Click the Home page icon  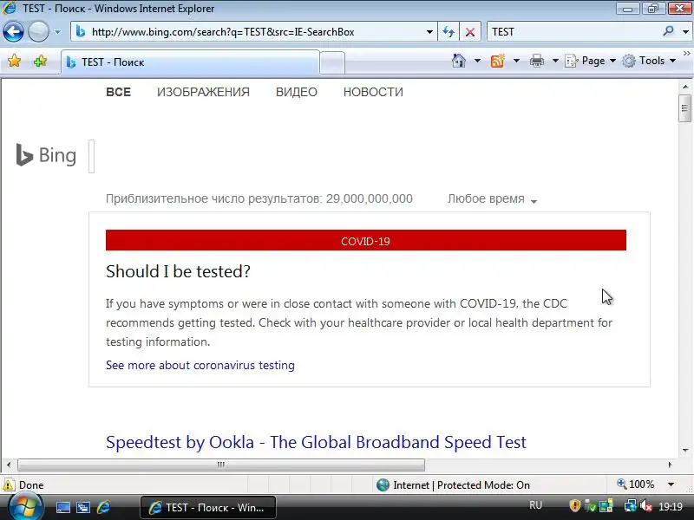click(459, 61)
